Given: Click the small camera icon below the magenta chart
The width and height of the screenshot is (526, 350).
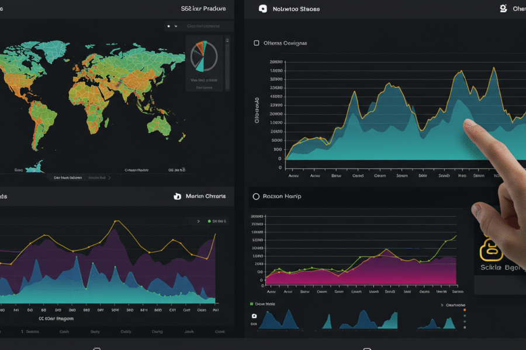Looking at the screenshot, I should pos(254,316).
